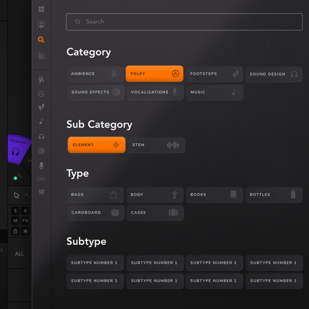Choose the Stem sub category
Screen dimensions: 309x309
point(156,145)
